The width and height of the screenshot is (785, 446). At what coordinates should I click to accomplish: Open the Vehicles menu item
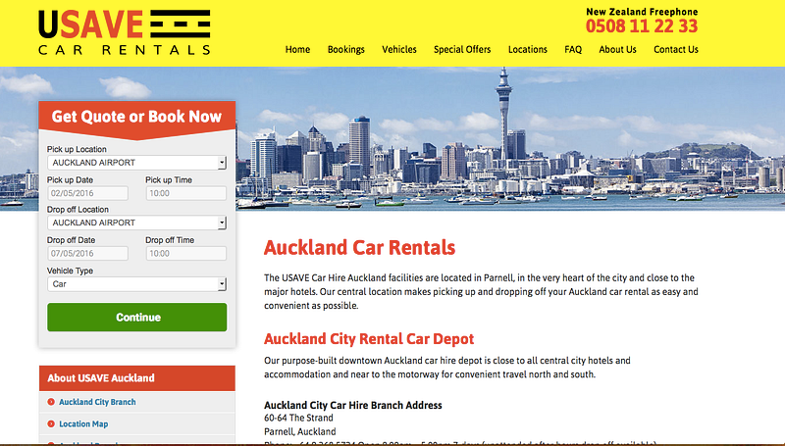tap(399, 49)
